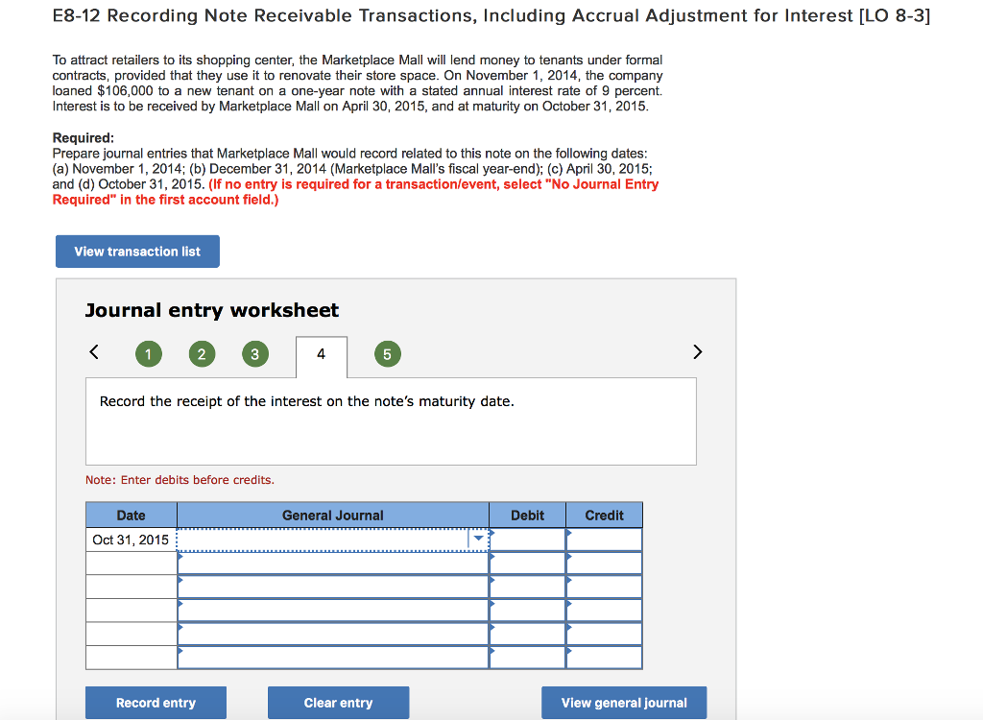Navigate to worksheet step 1 circle
Image resolution: width=983 pixels, height=720 pixels.
[149, 353]
